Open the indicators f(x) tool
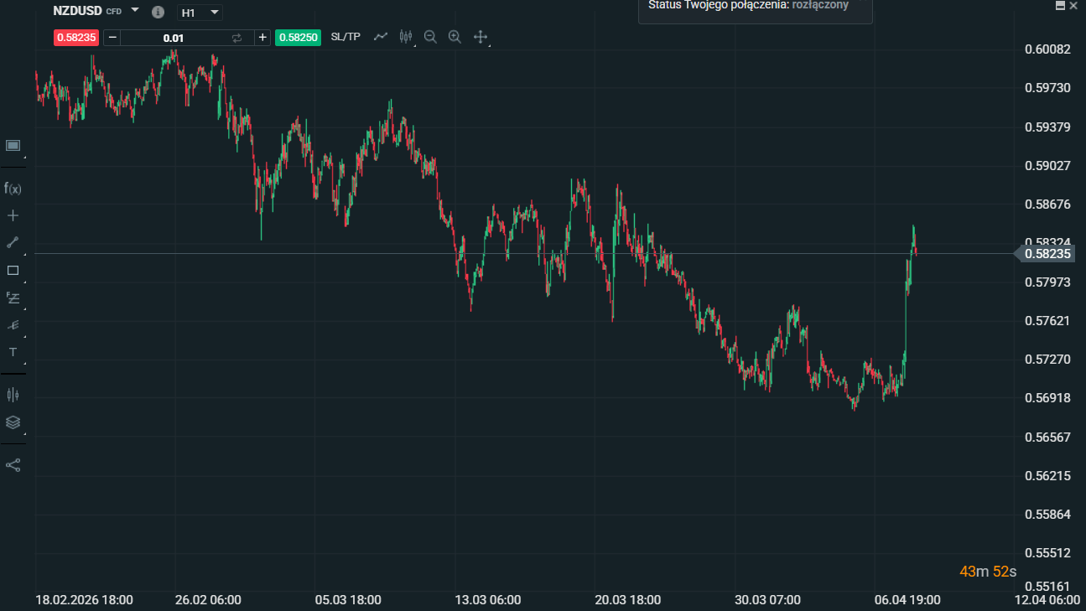 [13, 189]
